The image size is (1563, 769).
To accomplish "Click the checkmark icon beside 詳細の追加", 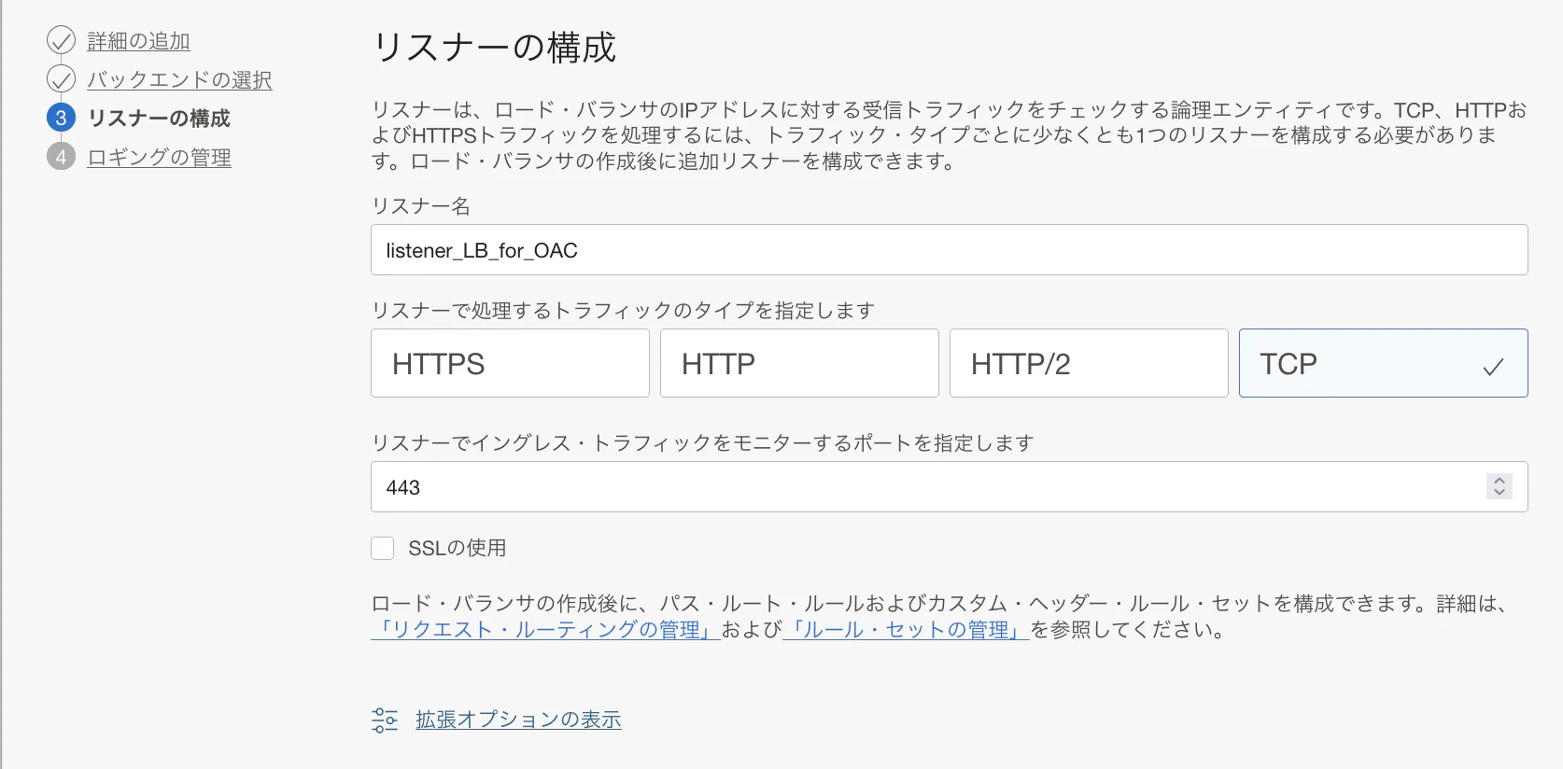I will pyautogui.click(x=61, y=40).
